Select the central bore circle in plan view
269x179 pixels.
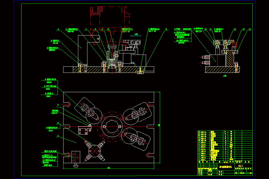pos(112,127)
